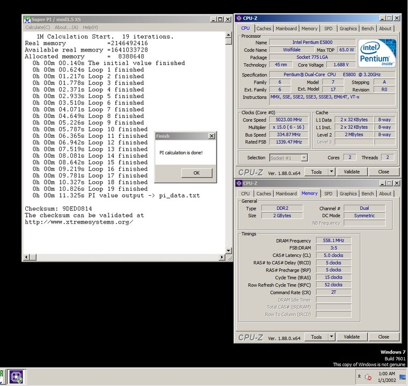Click the Row Refresh Cycle Time 52 clocks value
408x386 pixels.
click(333, 285)
